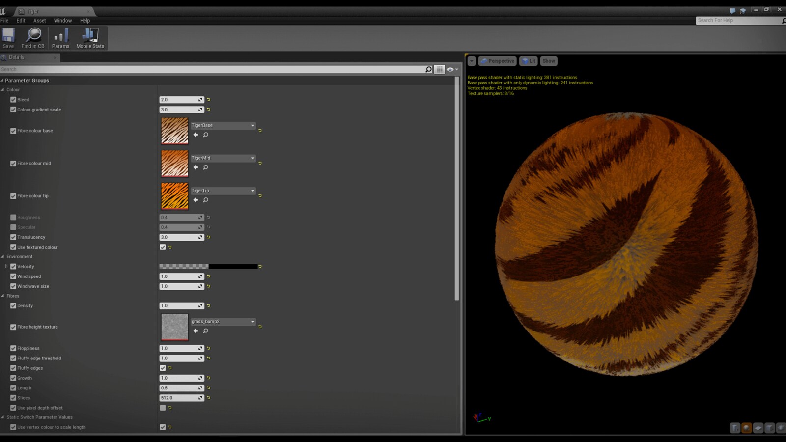Open the Asset menu

[x=39, y=20]
